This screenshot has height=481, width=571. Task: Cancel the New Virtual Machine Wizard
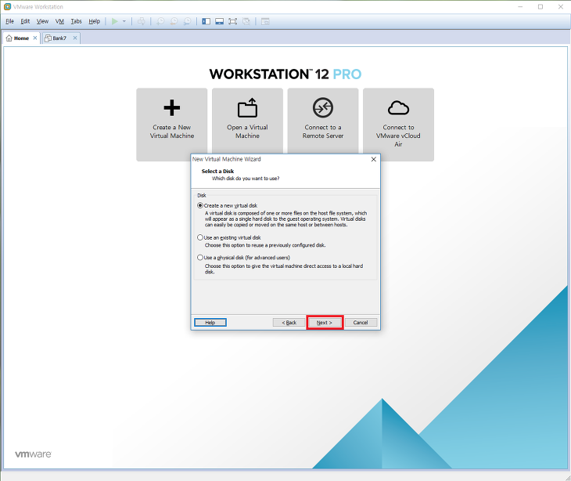[361, 323]
